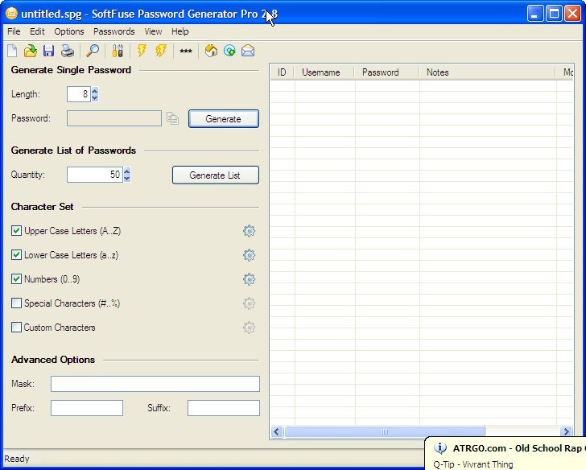
Task: Decrease the Length spinner value
Action: [95, 97]
